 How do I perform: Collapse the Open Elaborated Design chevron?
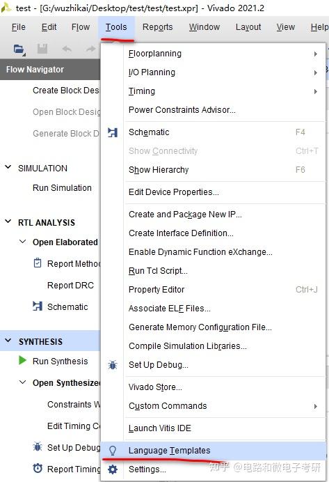23,242
